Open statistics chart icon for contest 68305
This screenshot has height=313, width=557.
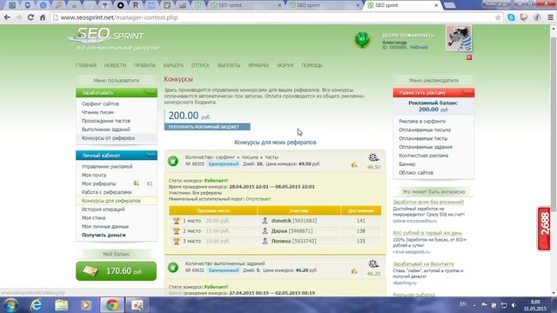point(354,164)
